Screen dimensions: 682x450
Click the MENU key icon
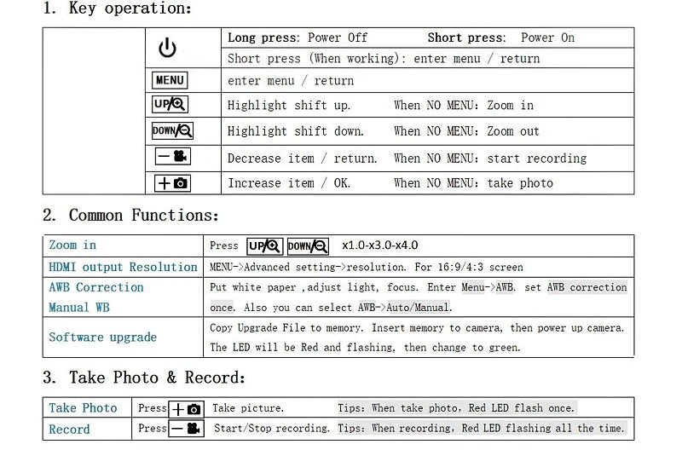170,80
